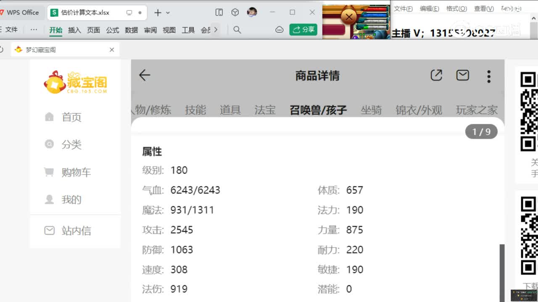This screenshot has width=538, height=302.
Task: Open 我的 in the sidebar
Action: [71, 200]
